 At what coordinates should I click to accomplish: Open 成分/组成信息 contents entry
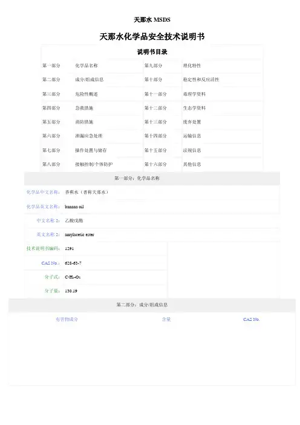89,80
